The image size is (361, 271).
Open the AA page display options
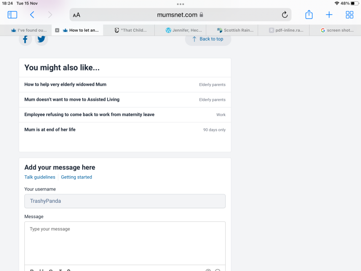[x=76, y=14]
